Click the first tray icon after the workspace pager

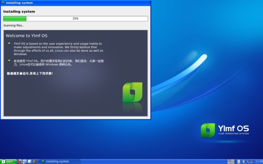[239, 161]
